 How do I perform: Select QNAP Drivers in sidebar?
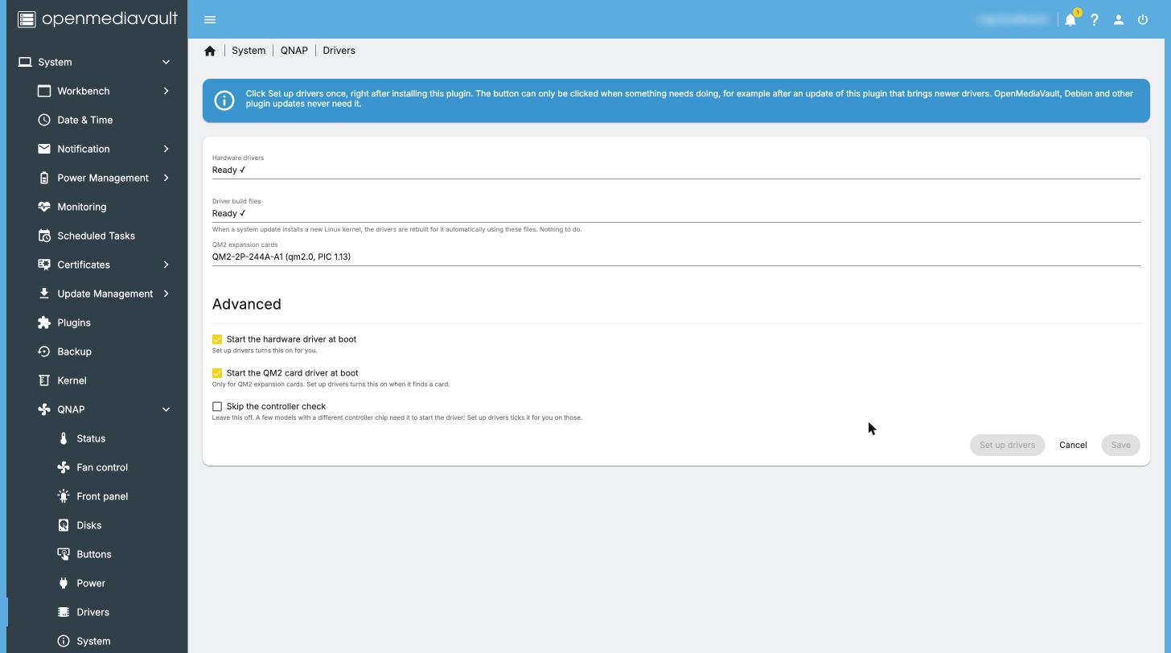[x=97, y=612]
